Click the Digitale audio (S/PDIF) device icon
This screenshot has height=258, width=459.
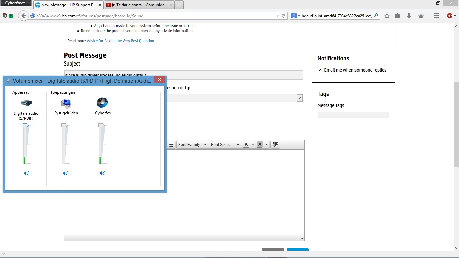click(26, 103)
